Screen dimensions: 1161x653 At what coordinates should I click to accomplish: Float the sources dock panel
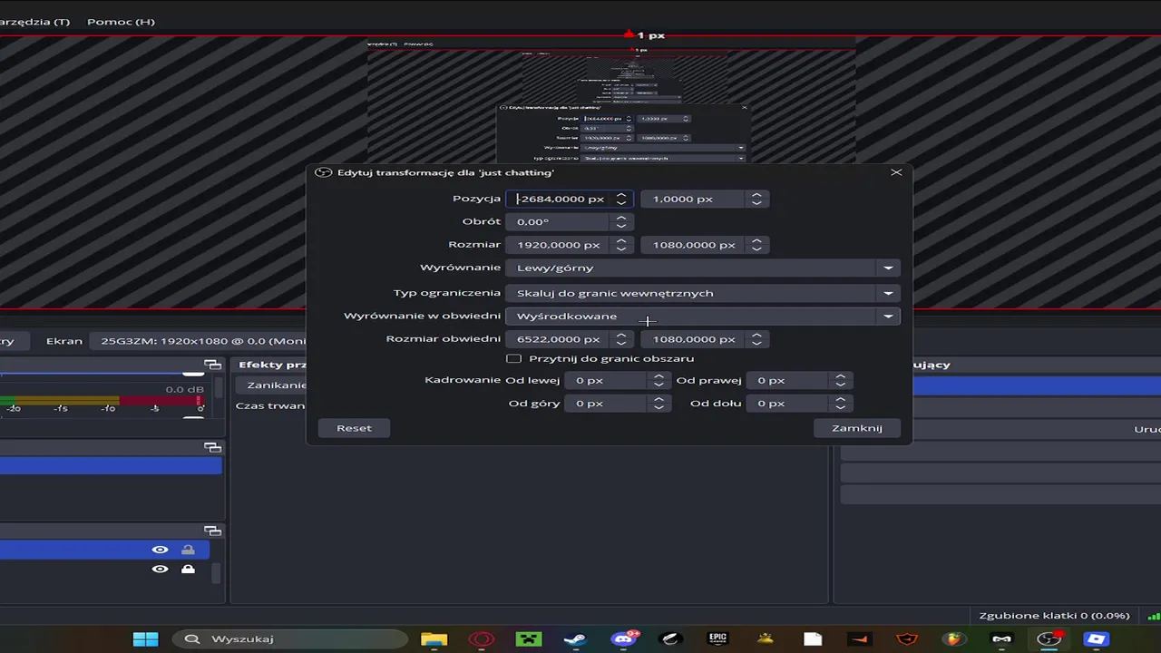click(212, 531)
